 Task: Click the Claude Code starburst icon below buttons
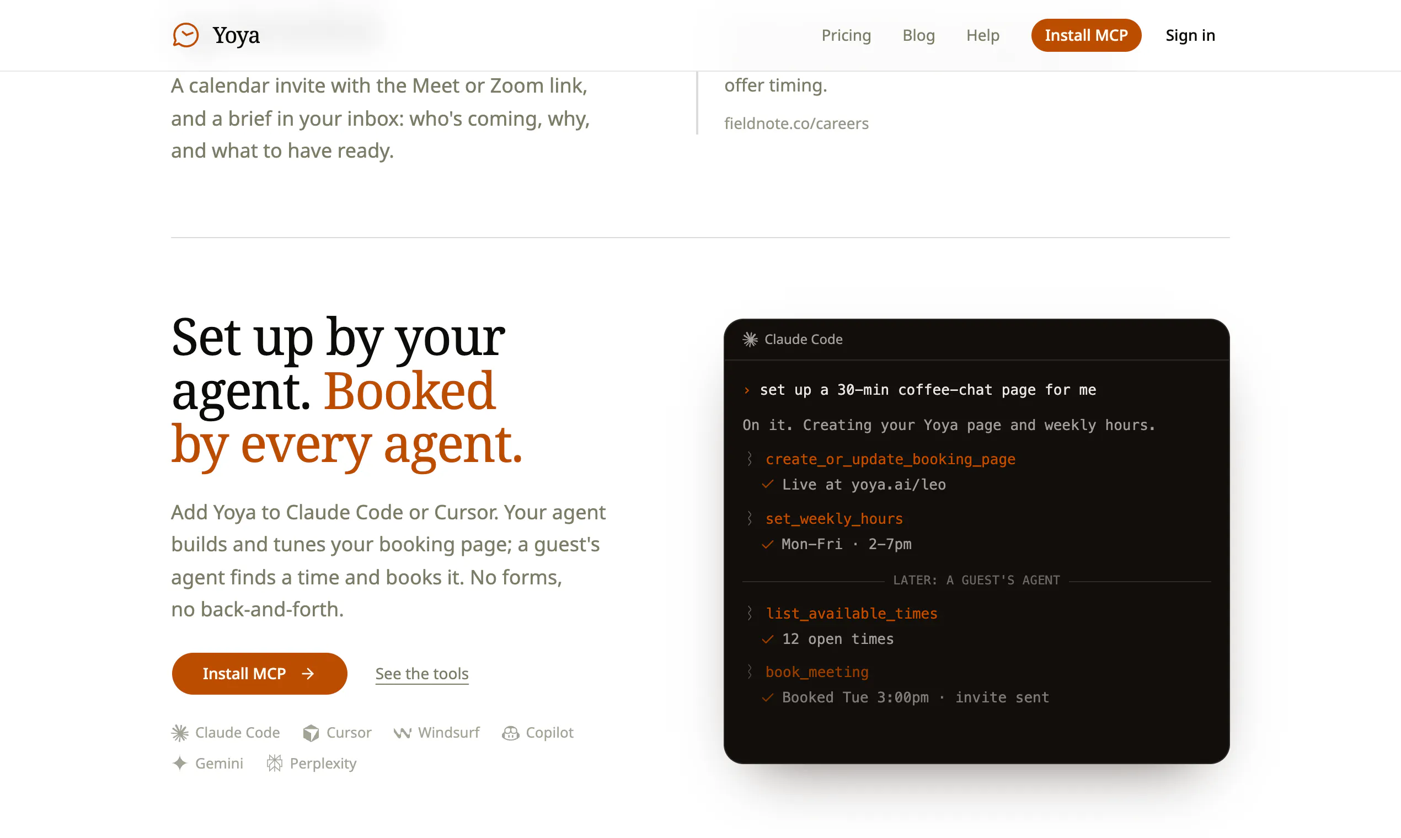click(x=180, y=732)
